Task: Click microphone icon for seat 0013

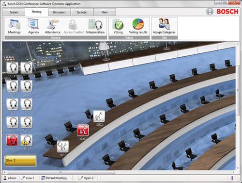Action: [63, 147]
